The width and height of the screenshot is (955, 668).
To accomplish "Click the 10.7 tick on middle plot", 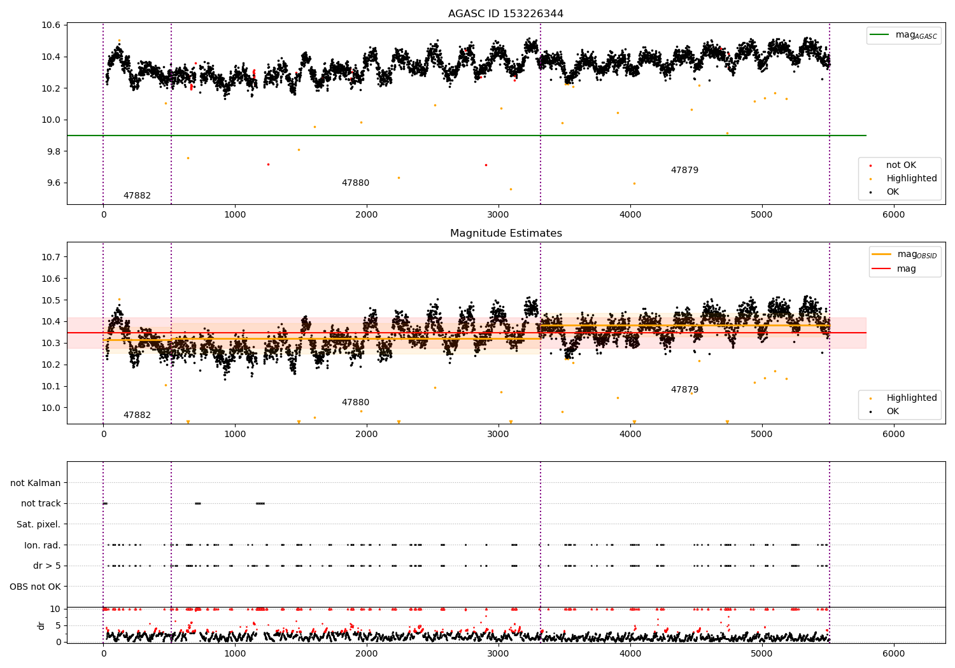I will 51,258.
